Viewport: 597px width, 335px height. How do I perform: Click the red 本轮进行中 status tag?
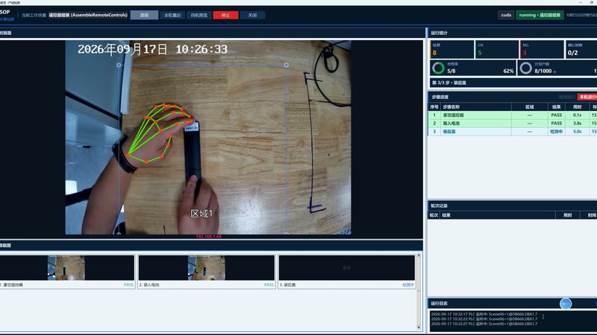587,97
